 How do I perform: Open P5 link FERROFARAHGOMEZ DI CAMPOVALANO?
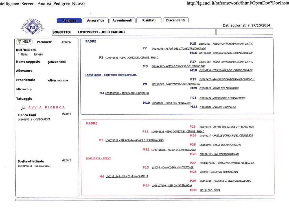135,140
